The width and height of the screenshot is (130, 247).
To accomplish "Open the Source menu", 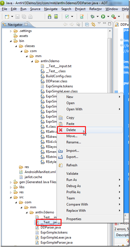I will pyautogui.click(x=35, y=9).
